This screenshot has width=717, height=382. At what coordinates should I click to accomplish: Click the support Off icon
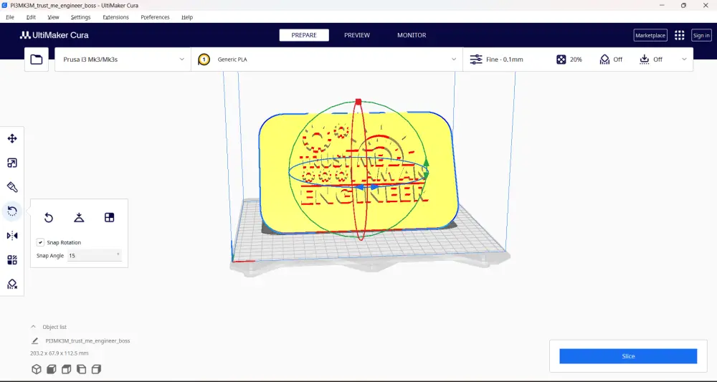coord(604,59)
